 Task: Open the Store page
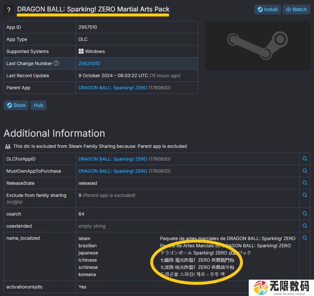tap(16, 105)
